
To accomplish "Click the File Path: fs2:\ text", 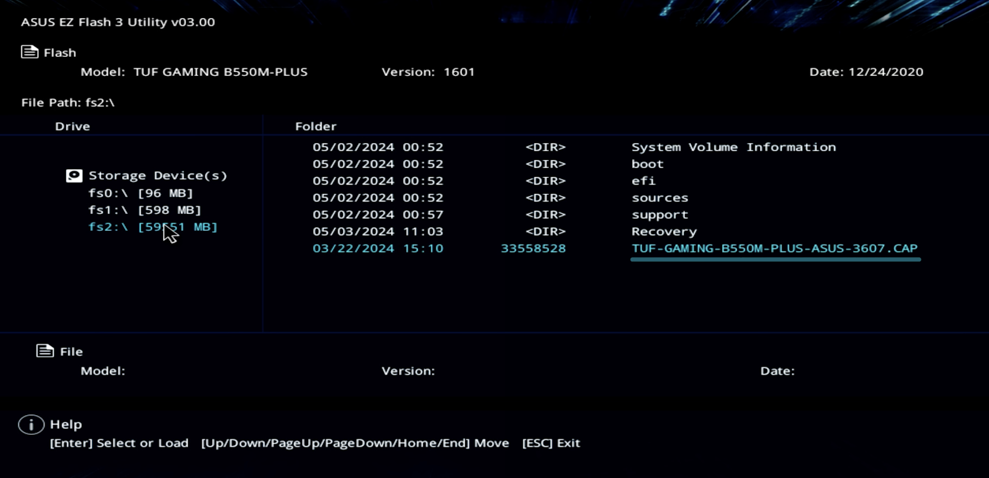I will click(x=68, y=103).
